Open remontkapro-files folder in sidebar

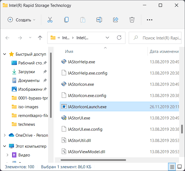[x=33, y=116]
